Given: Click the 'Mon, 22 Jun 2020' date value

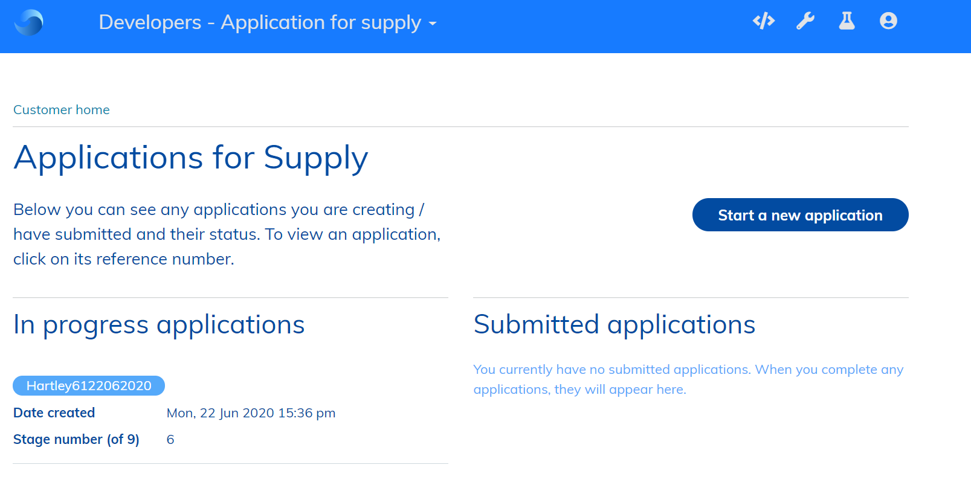Looking at the screenshot, I should 251,413.
